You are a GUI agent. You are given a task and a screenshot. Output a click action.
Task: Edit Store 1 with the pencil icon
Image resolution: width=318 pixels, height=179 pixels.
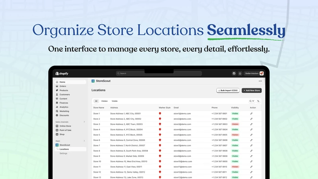(x=251, y=114)
